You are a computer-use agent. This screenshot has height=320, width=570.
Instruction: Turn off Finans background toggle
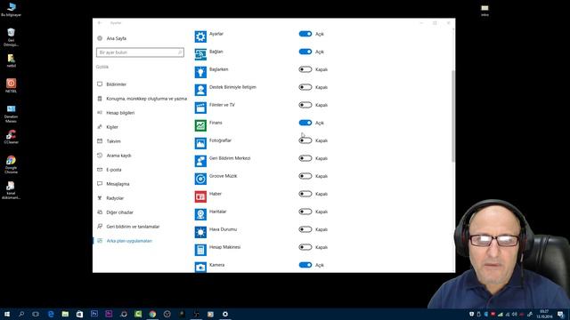[x=305, y=123]
